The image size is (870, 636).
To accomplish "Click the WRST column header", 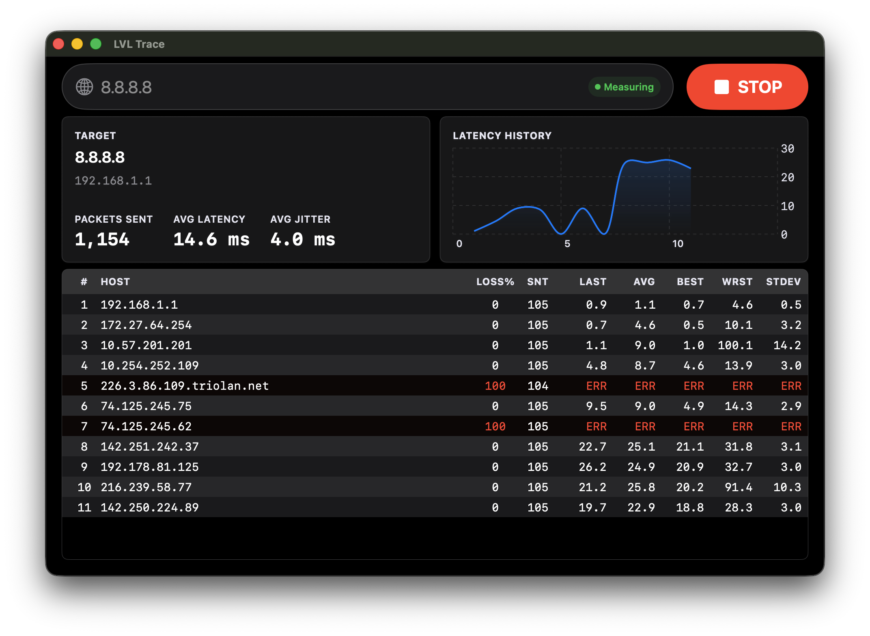I will [x=737, y=281].
